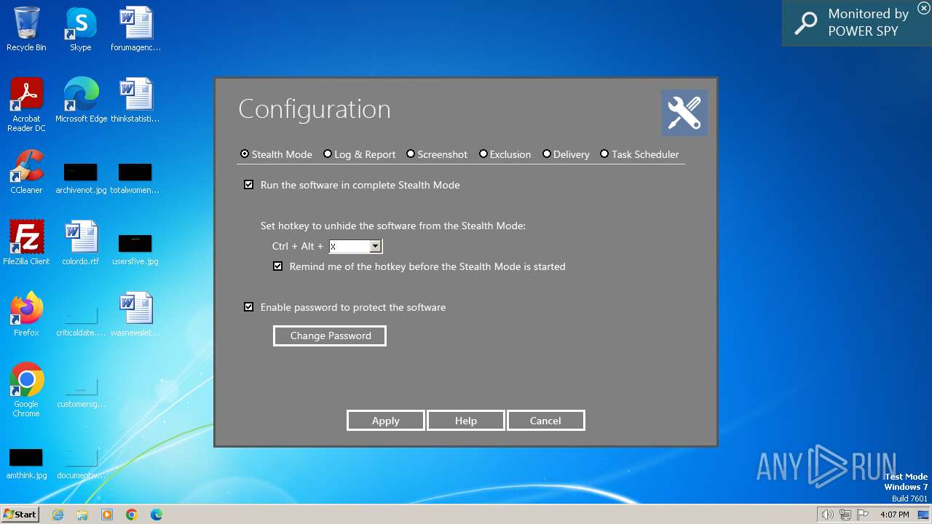932x524 pixels.
Task: Switch to the Delivery section
Action: [566, 154]
